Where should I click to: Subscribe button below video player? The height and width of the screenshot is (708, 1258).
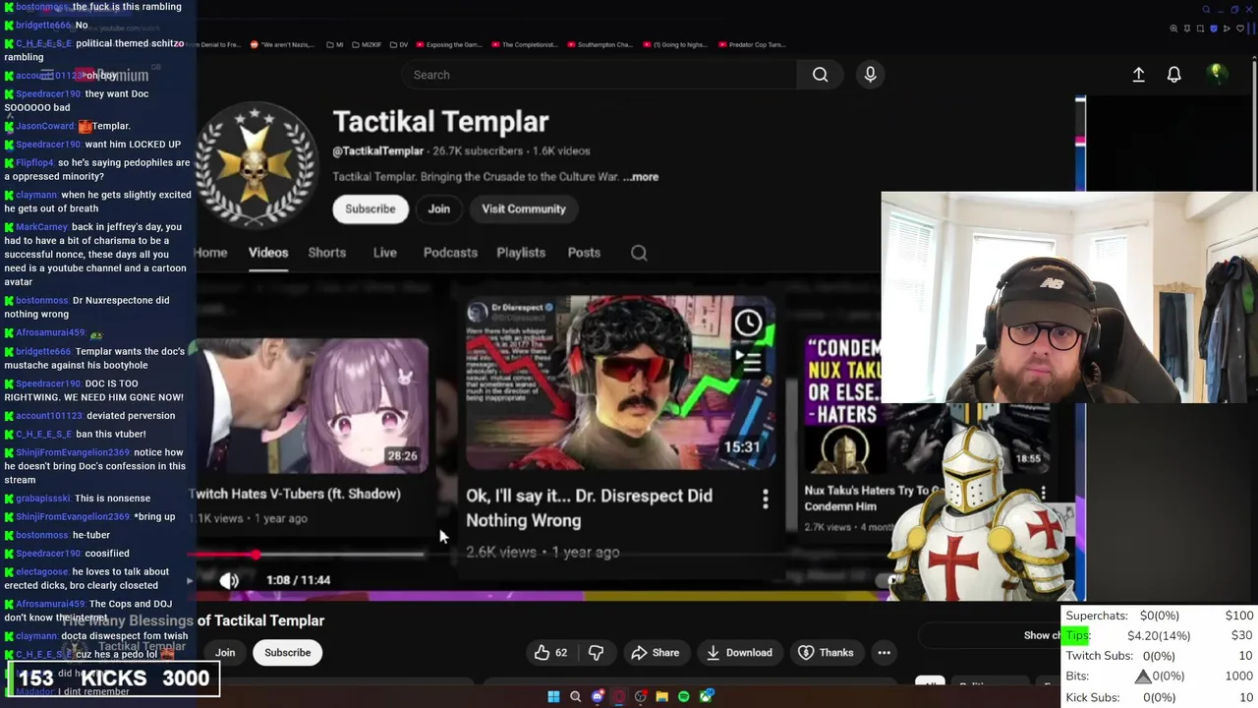[x=287, y=653]
